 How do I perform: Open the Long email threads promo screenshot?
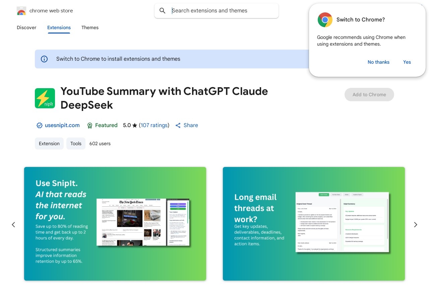pyautogui.click(x=314, y=224)
